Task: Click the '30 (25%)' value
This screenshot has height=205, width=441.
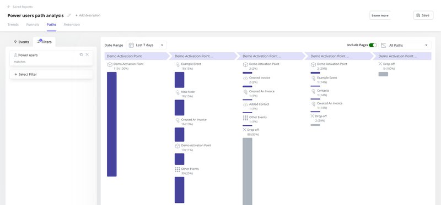Action: 187,173
